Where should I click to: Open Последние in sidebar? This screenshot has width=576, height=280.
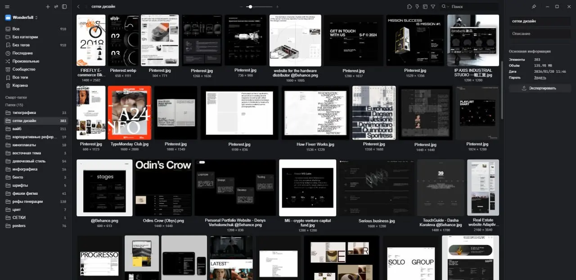click(36, 53)
